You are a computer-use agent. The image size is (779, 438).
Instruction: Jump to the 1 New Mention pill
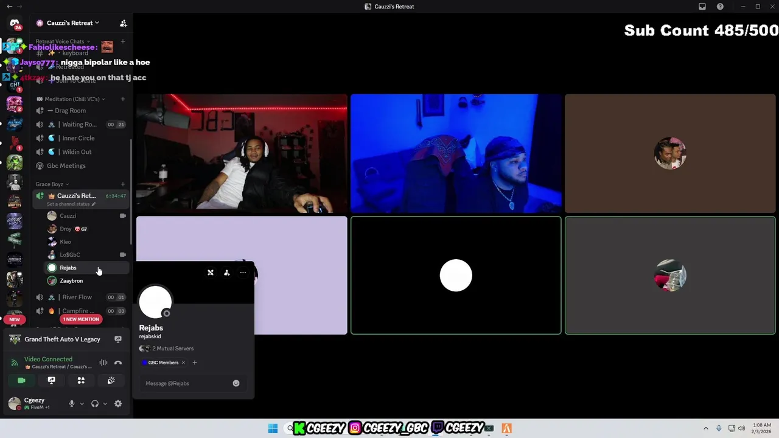coord(81,319)
